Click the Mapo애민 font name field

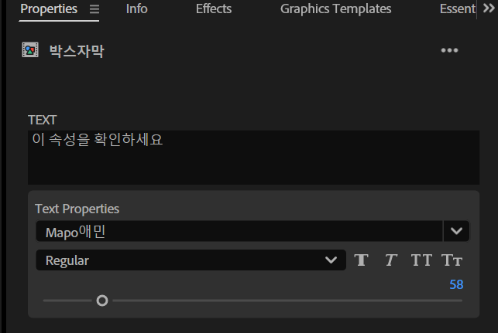click(x=239, y=231)
